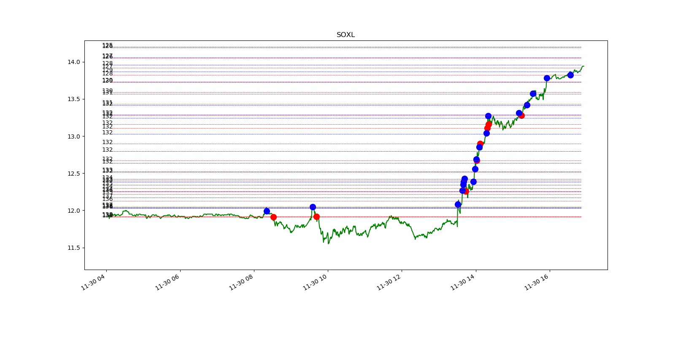Pick the blue marker shortly after 08:00
The width and height of the screenshot is (675, 337).
tap(267, 211)
